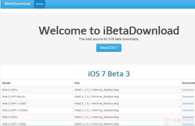
Task: Download the iPad 3 (WiFi) firmware
Action: click(x=188, y=117)
